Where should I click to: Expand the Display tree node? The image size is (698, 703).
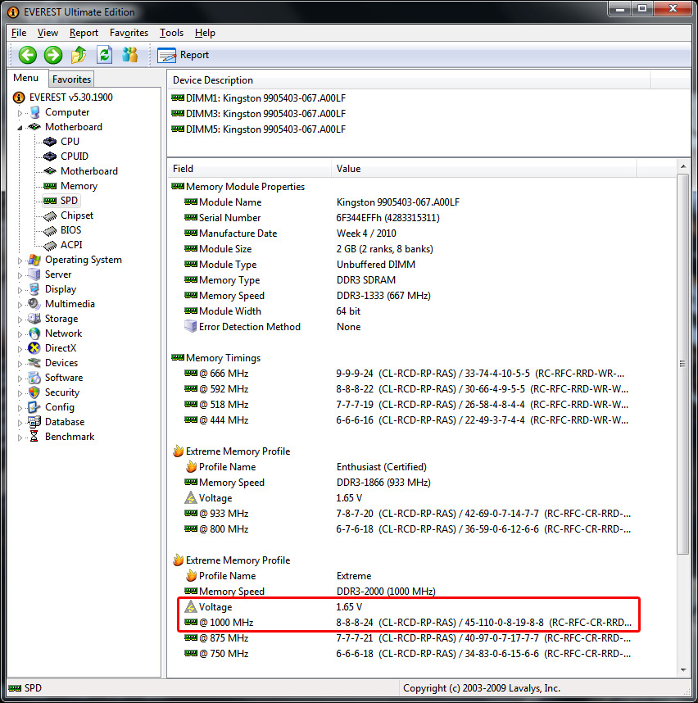(20, 289)
